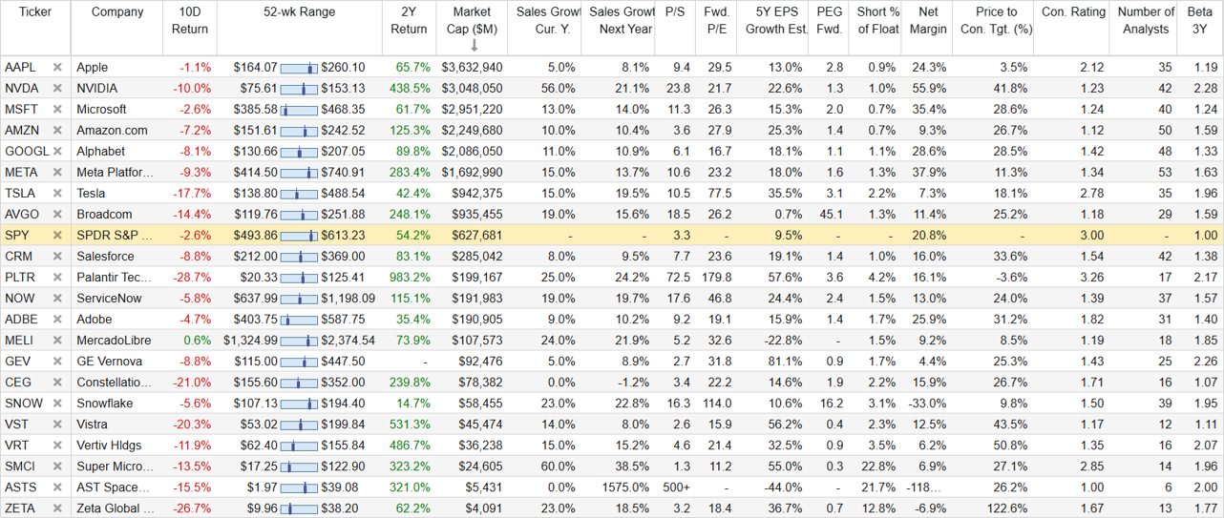Open the SPY ticker in highlighted row
1224x518 pixels.
tap(17, 236)
